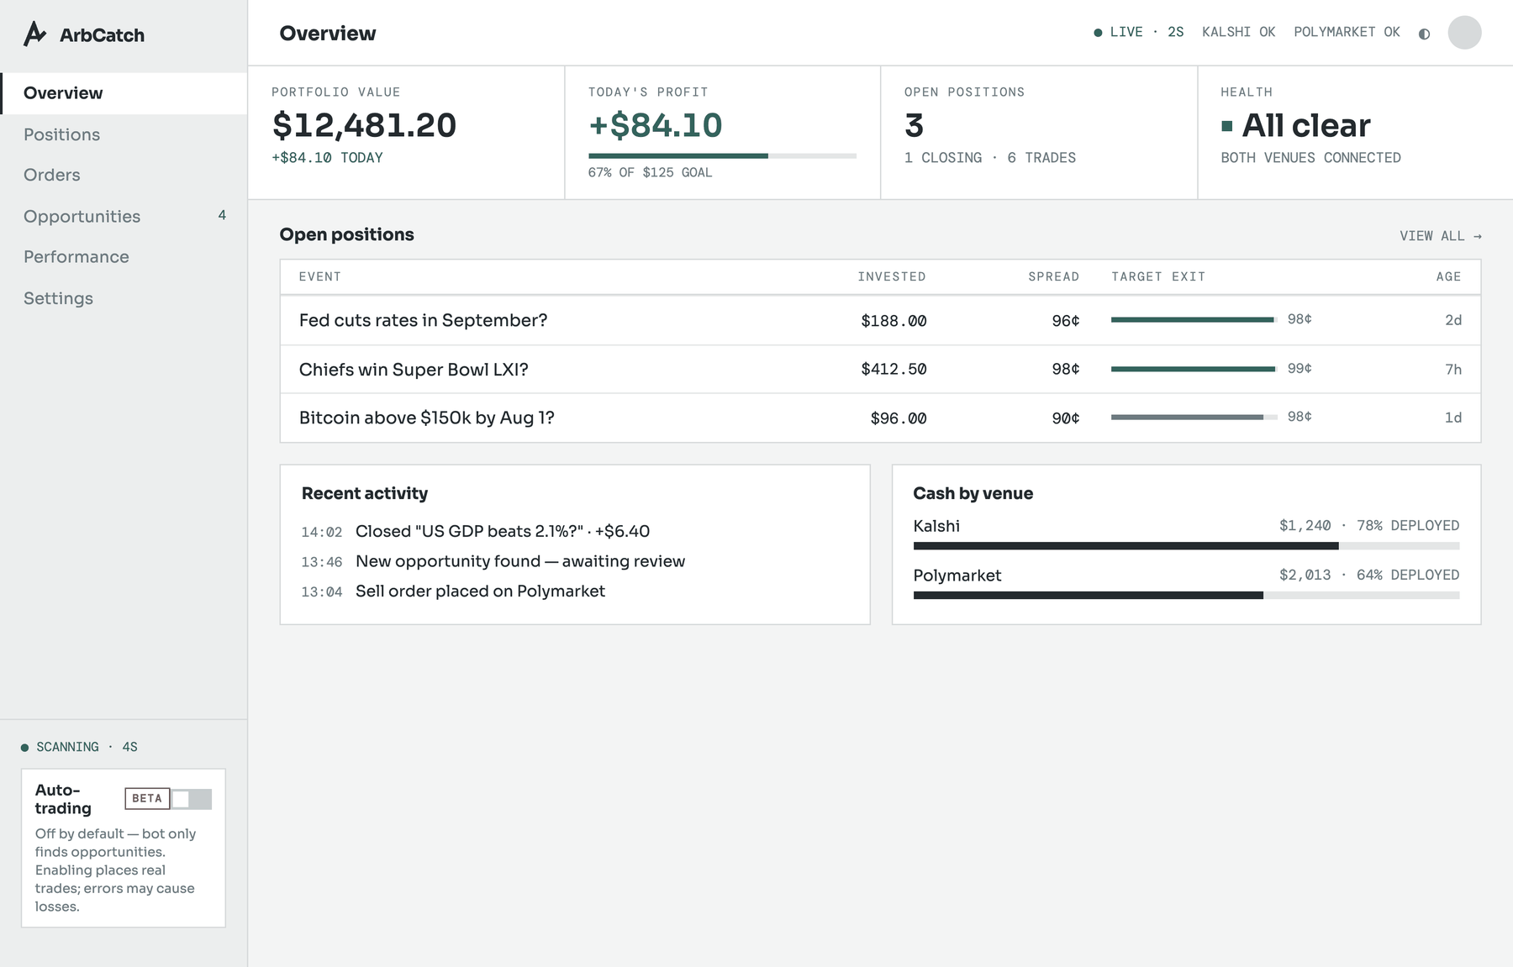The height and width of the screenshot is (967, 1513).
Task: Open the Overview sidebar item
Action: point(124,93)
